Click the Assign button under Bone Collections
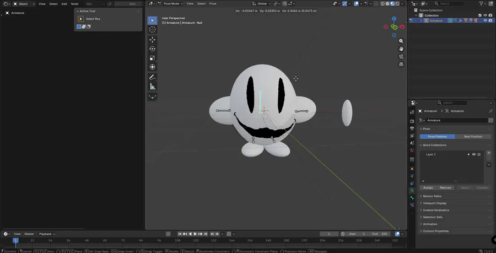The height and width of the screenshot is (253, 496). coord(428,187)
